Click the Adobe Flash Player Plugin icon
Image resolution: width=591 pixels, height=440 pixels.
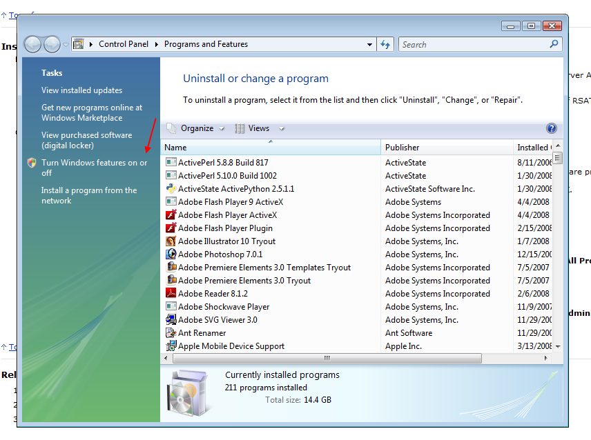pyautogui.click(x=171, y=228)
